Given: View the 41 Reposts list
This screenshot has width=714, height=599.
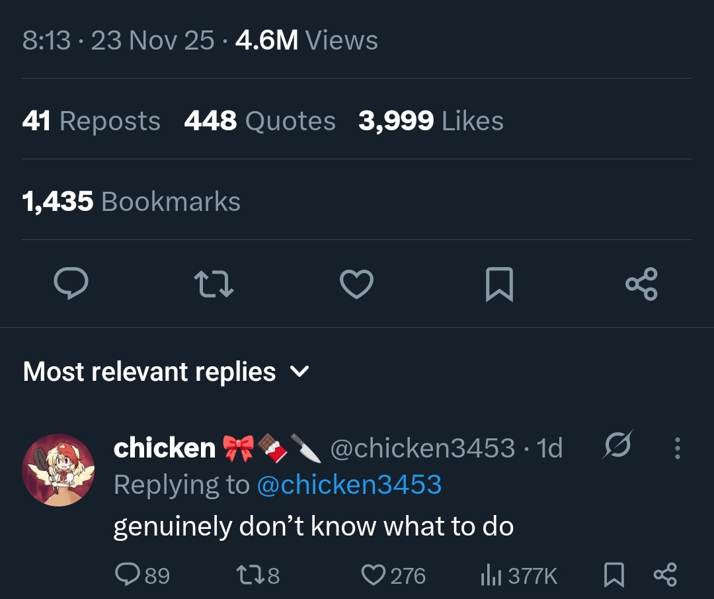Looking at the screenshot, I should point(91,121).
